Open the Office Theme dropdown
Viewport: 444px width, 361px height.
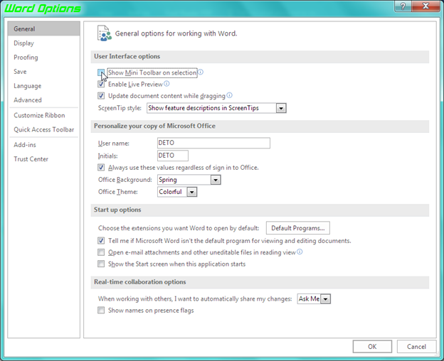coord(191,192)
